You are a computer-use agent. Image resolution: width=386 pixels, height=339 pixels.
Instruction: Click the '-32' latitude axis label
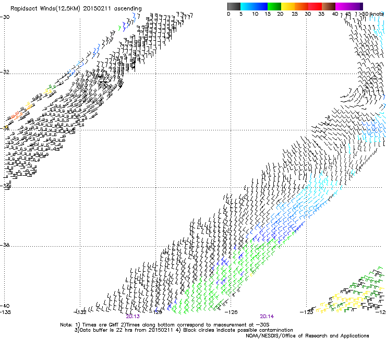(5, 72)
